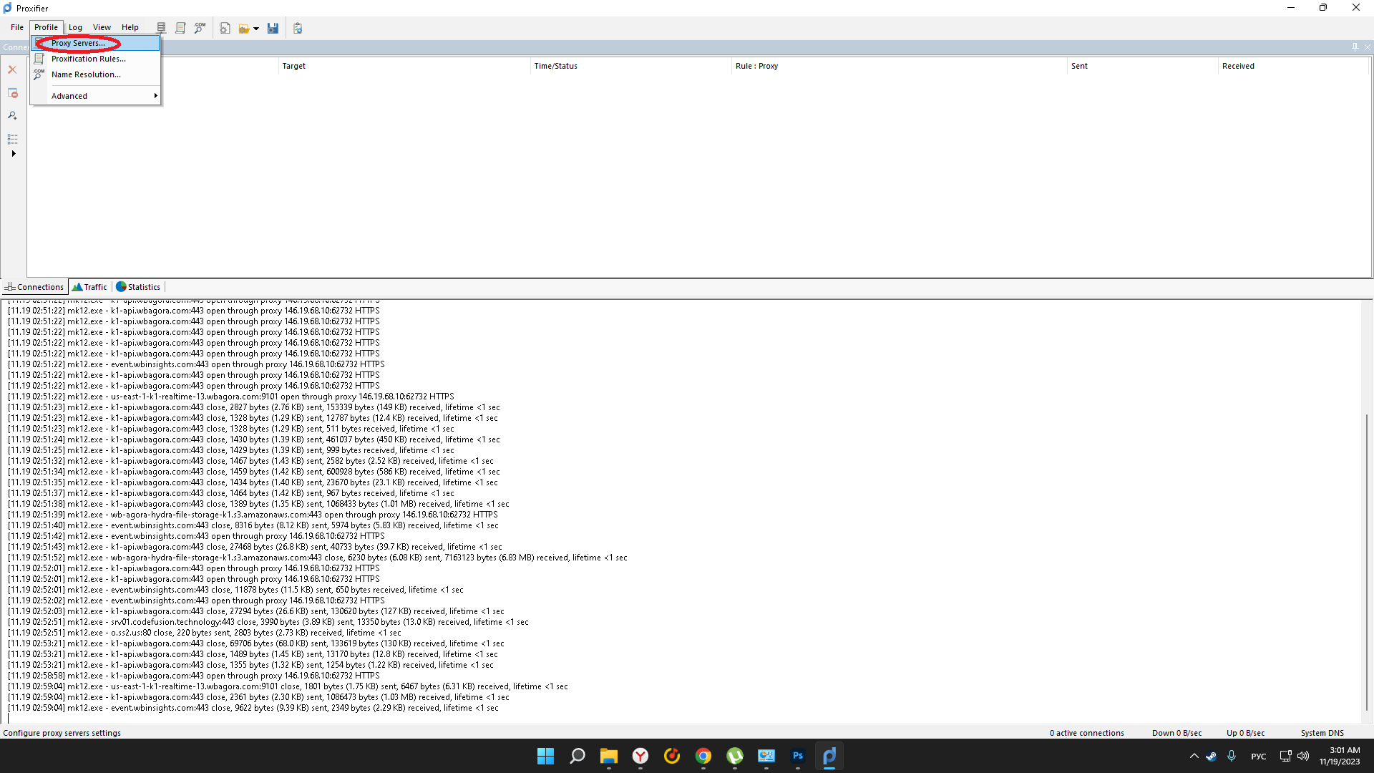Sort by Target column header
The image size is (1374, 773).
click(404, 66)
